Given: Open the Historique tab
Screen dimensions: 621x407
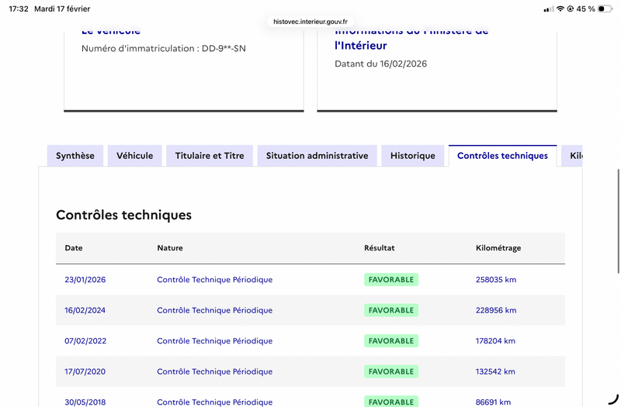Looking at the screenshot, I should [x=413, y=156].
